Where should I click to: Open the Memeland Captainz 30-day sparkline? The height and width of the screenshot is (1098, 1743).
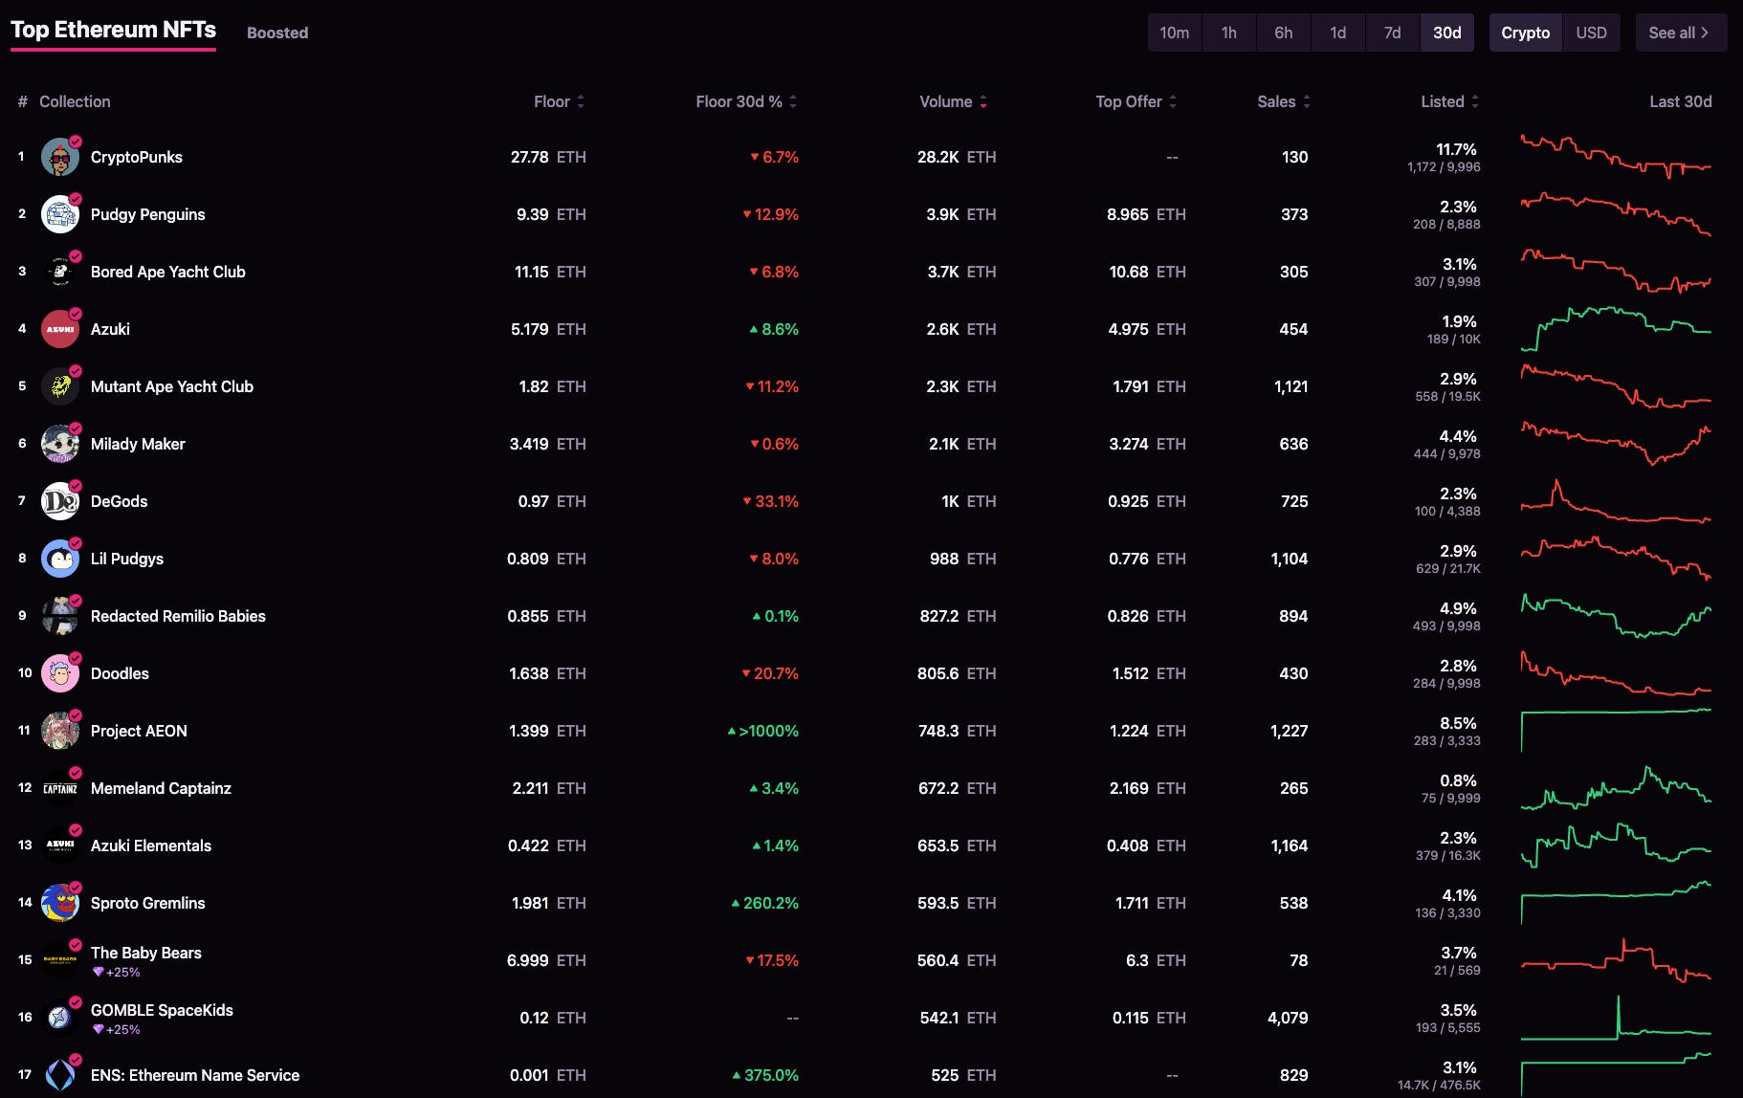pyautogui.click(x=1616, y=788)
